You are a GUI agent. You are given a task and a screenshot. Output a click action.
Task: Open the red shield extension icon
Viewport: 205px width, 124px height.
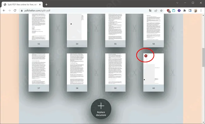point(168,11)
